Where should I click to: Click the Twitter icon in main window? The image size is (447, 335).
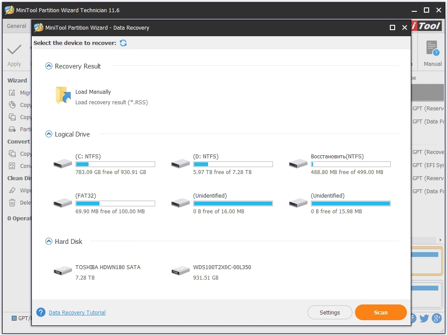point(424,318)
